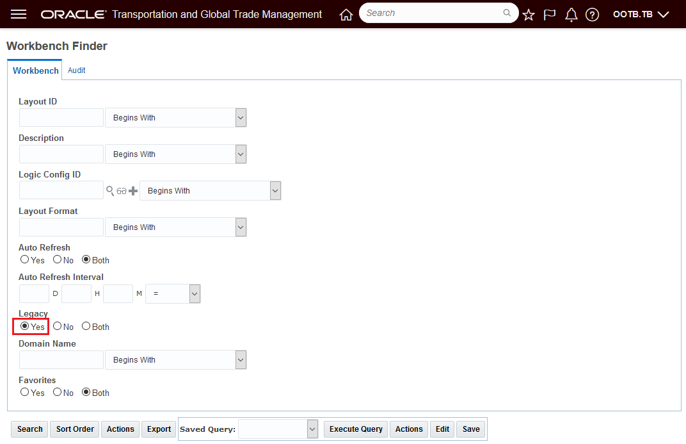Select Auto Refresh Yes

[24, 259]
